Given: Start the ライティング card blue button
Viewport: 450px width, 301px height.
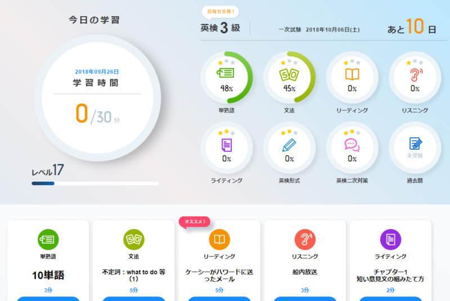Looking at the screenshot, I should 390,299.
